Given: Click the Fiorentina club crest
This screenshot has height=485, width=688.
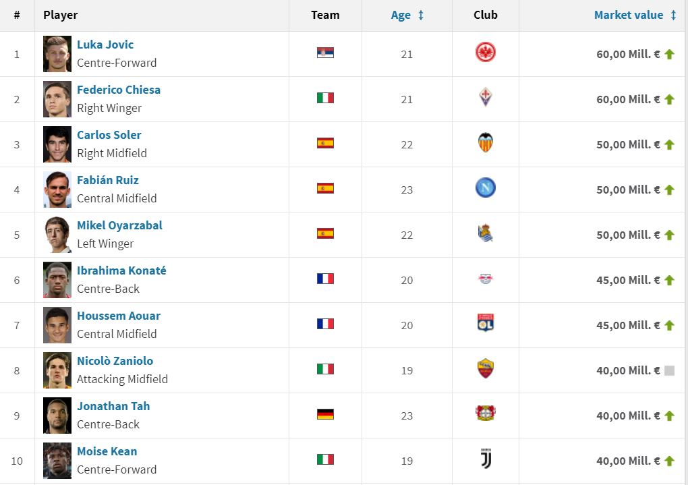Looking at the screenshot, I should pos(485,98).
